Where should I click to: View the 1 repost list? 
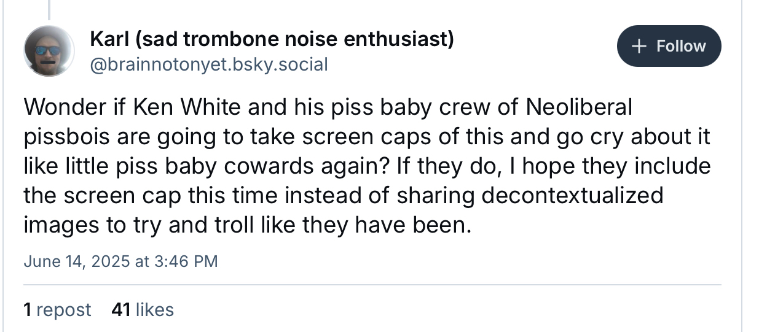coord(57,310)
